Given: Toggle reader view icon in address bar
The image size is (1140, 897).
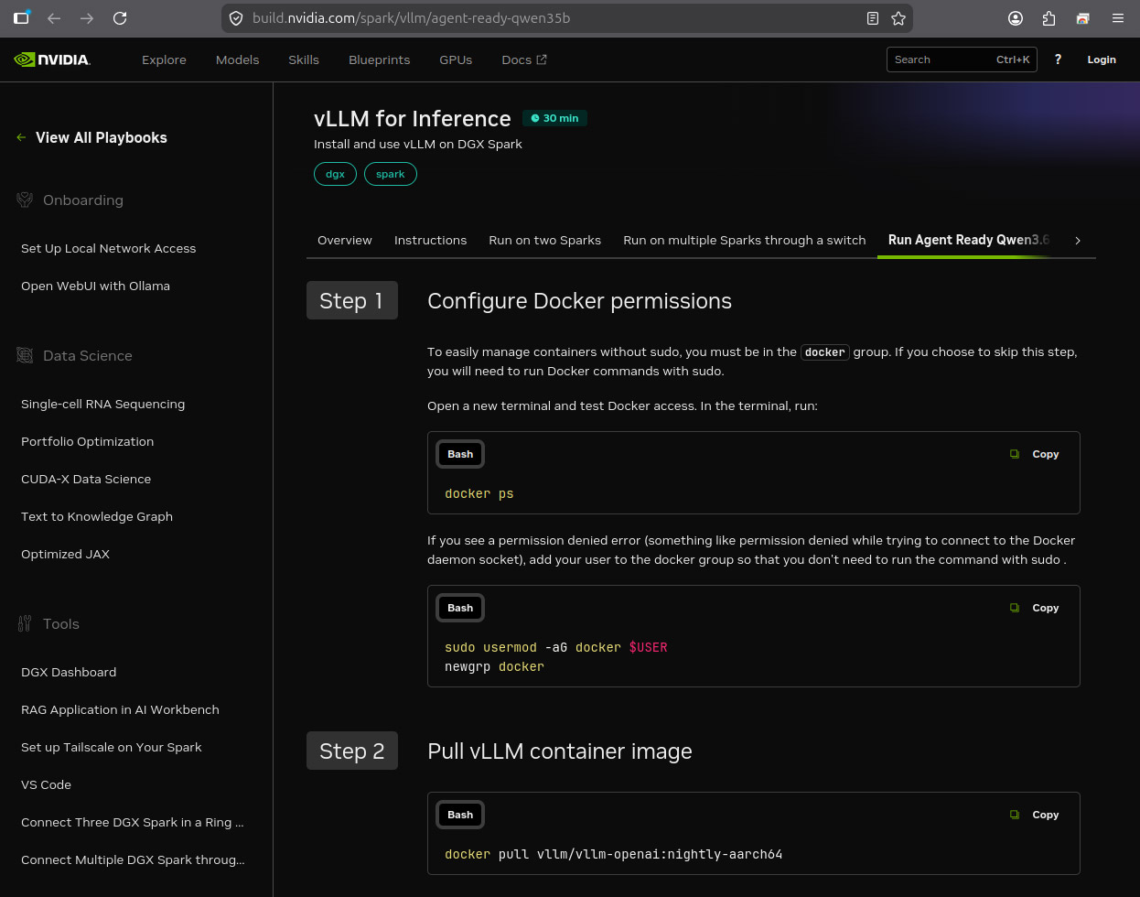Looking at the screenshot, I should pyautogui.click(x=873, y=18).
